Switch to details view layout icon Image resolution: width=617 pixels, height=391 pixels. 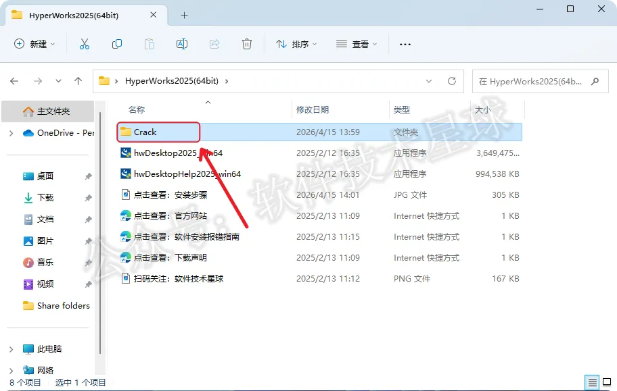[592, 382]
